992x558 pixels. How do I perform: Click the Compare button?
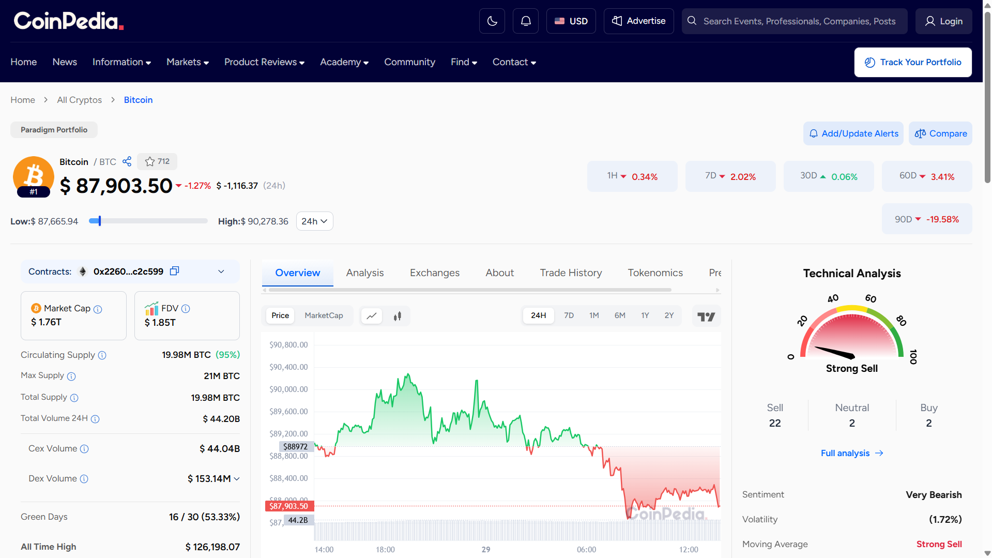pyautogui.click(x=940, y=133)
